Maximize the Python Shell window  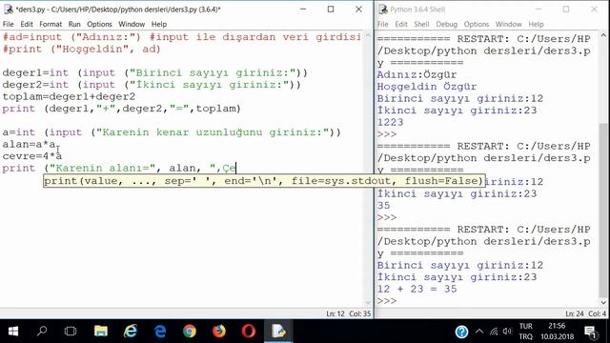pyautogui.click(x=566, y=9)
